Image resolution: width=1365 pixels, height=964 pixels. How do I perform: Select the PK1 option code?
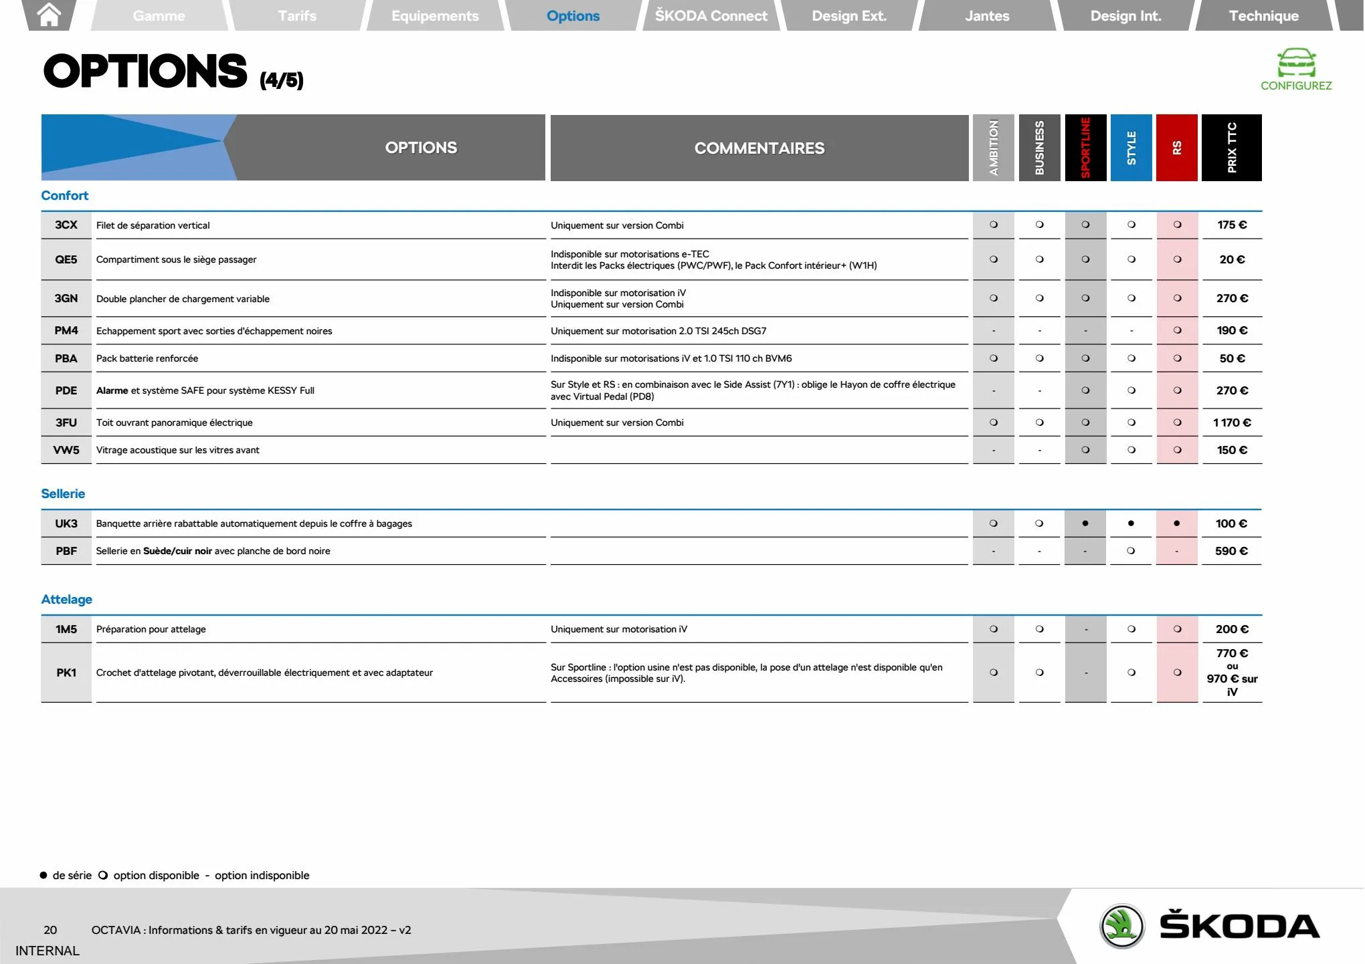click(x=66, y=673)
